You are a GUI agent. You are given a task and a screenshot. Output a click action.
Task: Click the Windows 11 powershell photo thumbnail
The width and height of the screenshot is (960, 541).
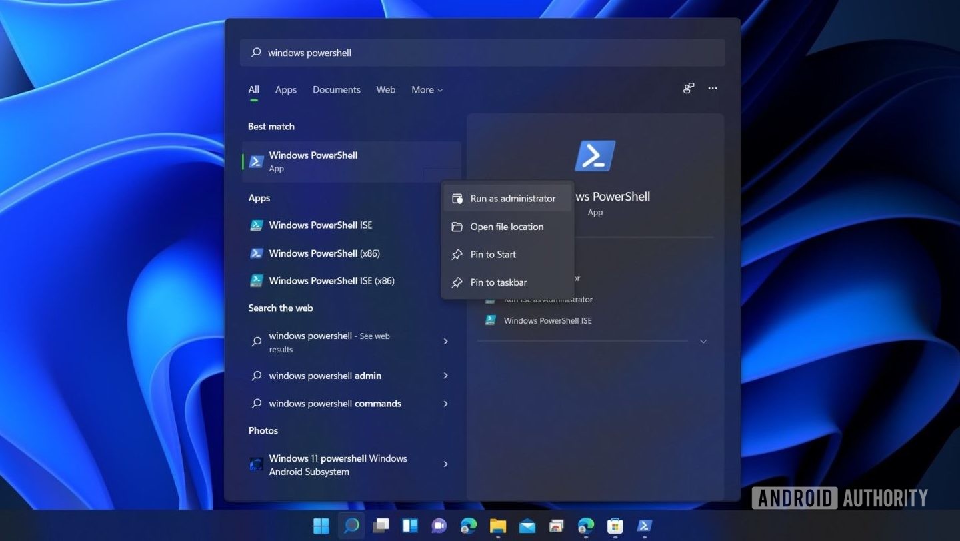click(256, 464)
